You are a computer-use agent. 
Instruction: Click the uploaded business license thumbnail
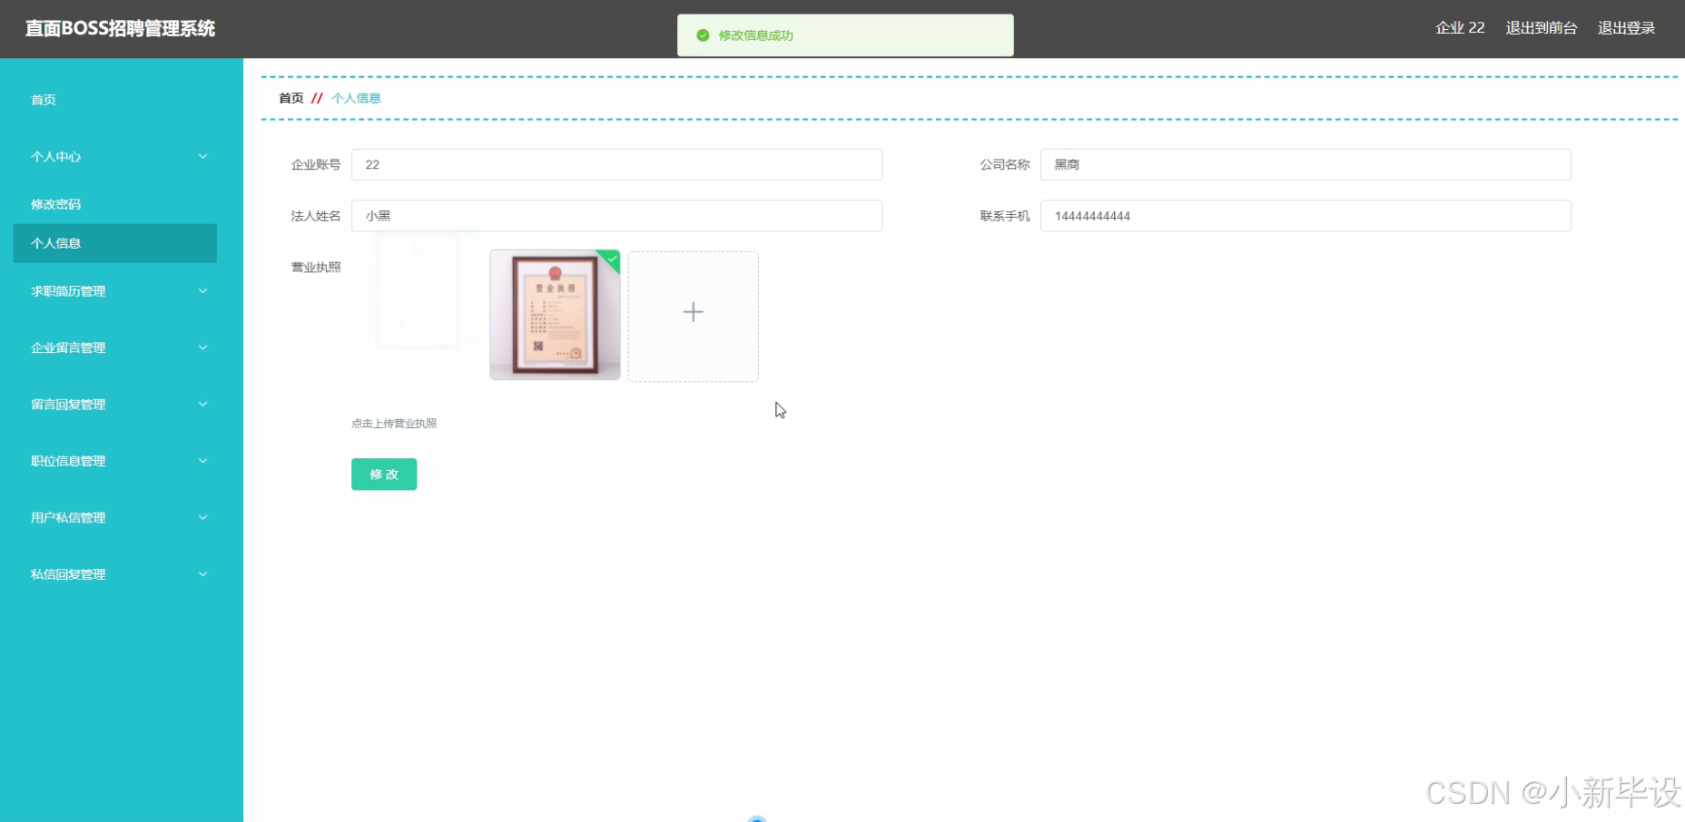pyautogui.click(x=554, y=315)
